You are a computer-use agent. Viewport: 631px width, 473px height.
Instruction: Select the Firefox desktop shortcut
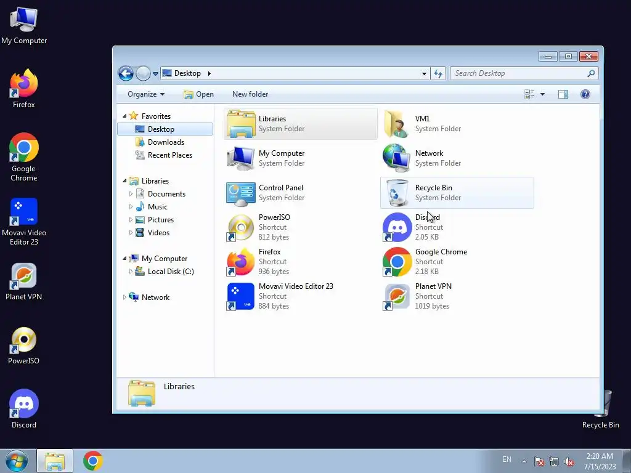pyautogui.click(x=24, y=89)
